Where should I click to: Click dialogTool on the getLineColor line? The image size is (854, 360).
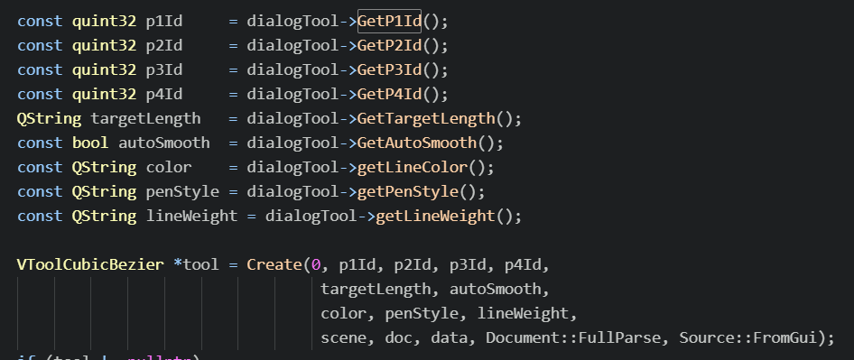coord(293,168)
